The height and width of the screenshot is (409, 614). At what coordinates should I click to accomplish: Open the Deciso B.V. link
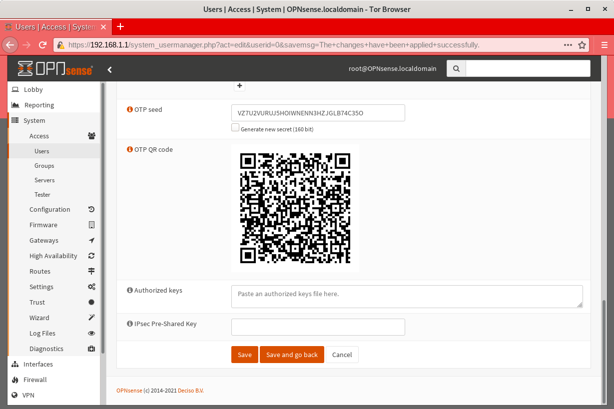point(190,391)
